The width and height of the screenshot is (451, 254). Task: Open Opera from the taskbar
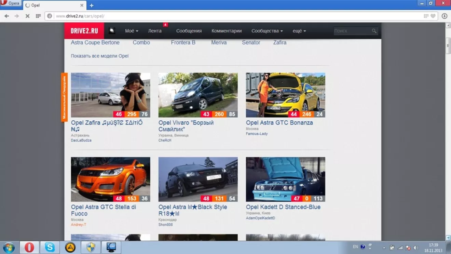(x=29, y=248)
